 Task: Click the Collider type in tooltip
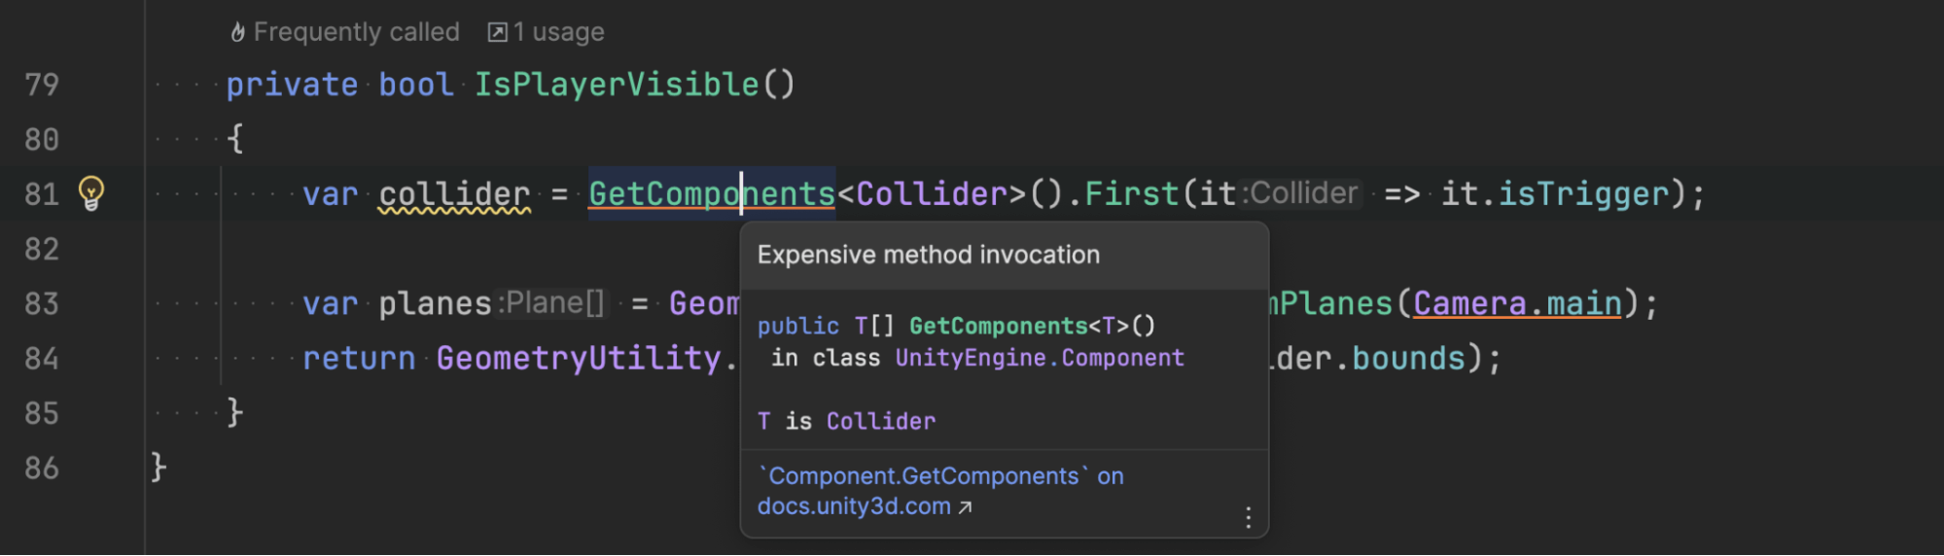[x=880, y=421]
